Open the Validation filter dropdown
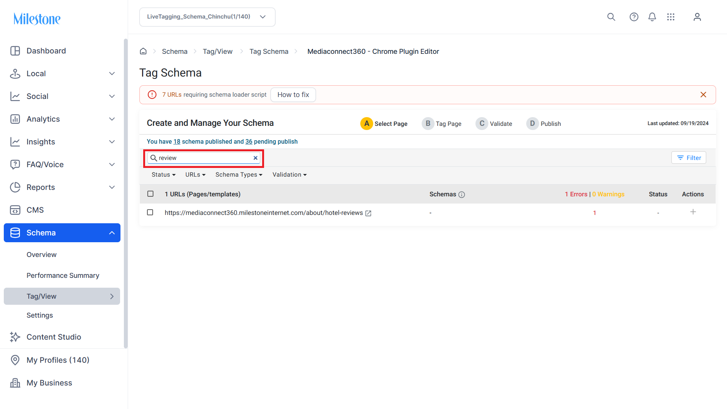 coord(289,175)
